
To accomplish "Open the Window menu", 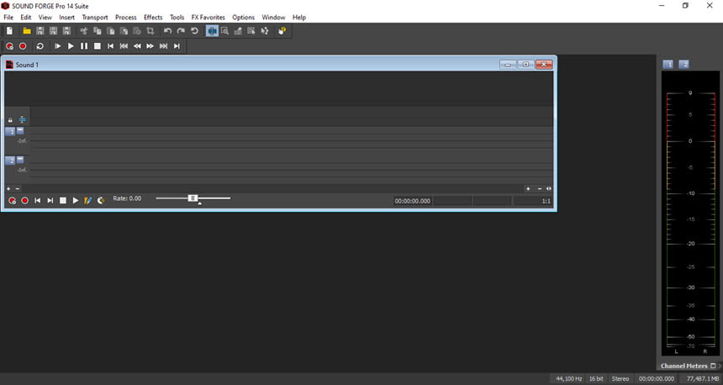I will (x=273, y=17).
